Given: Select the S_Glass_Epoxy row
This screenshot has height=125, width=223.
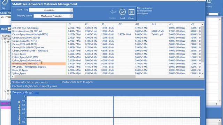Looking at the screenshot, I should (x=19, y=73).
